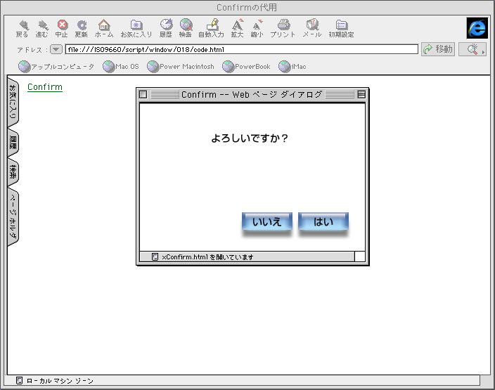Click the 戻る back arrow icon
Image resolution: width=495 pixels, height=390 pixels.
tap(22, 25)
